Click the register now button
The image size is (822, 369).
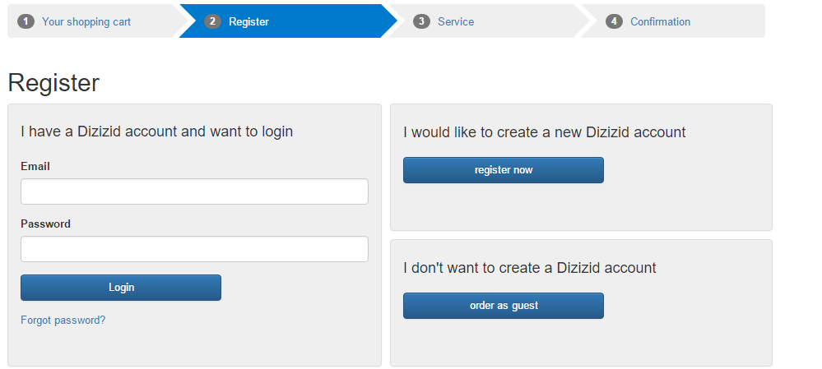(504, 170)
